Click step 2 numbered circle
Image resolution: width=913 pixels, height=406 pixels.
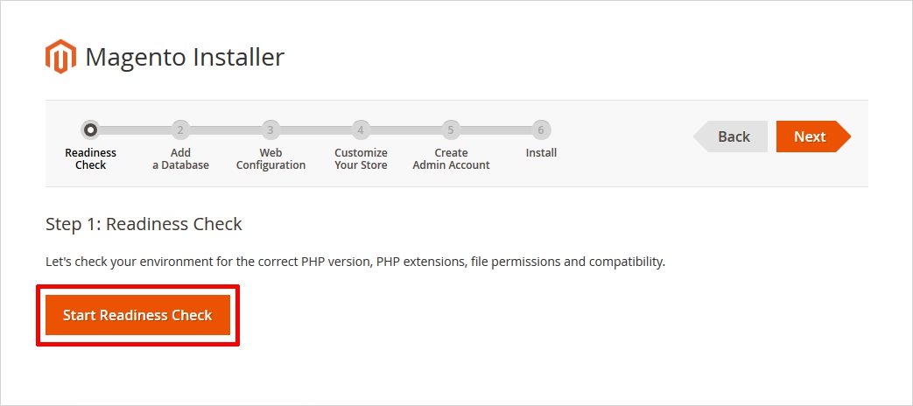tap(180, 130)
